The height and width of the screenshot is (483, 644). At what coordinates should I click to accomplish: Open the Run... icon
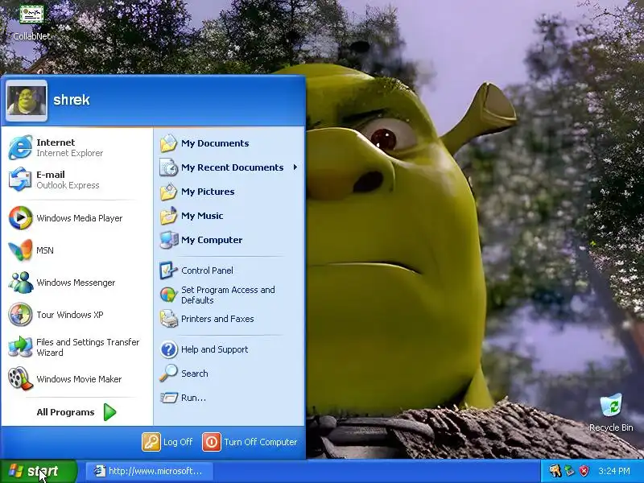pos(168,397)
